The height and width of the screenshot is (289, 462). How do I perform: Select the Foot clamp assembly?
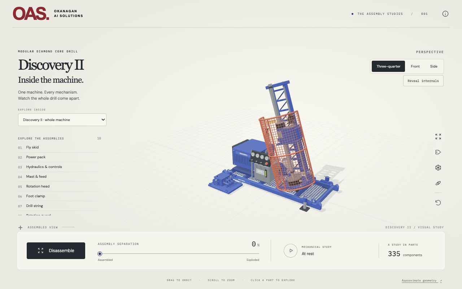(58, 196)
